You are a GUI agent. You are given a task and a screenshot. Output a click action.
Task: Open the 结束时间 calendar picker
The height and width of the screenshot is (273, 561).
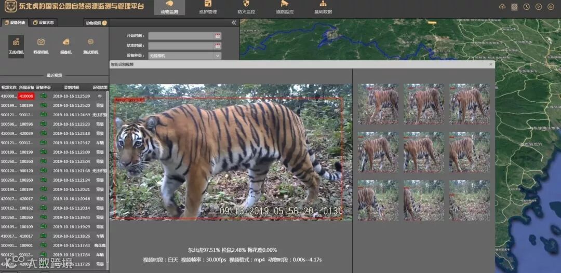tap(218, 46)
